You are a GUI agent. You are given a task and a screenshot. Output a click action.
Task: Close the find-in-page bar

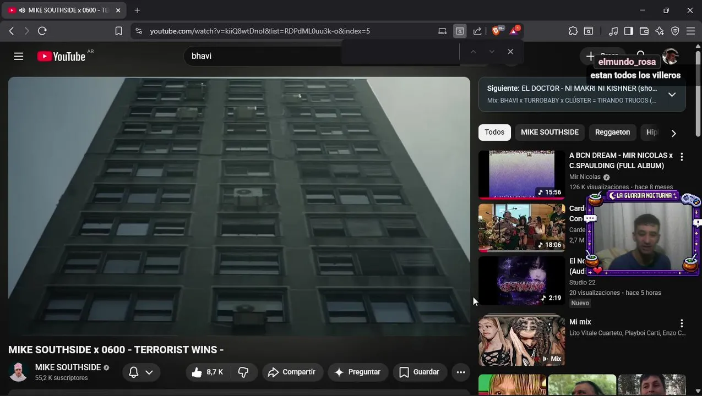(510, 52)
